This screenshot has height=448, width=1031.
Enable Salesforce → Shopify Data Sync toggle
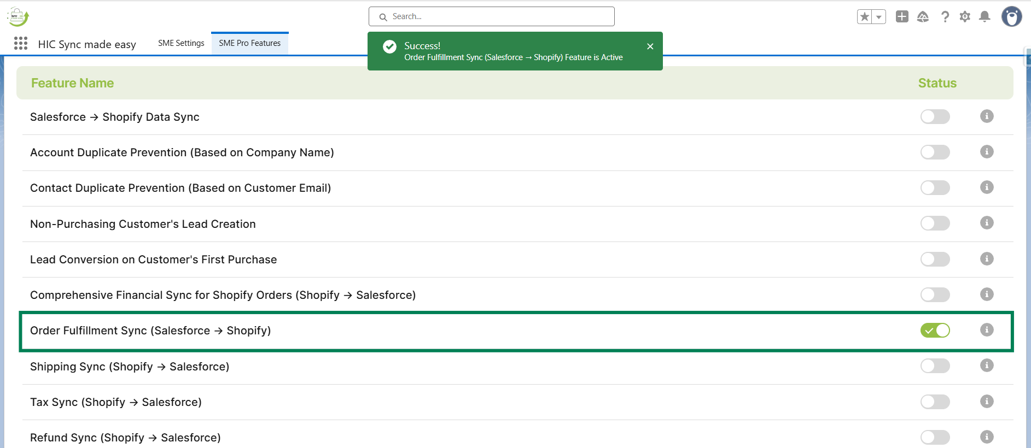coord(935,116)
